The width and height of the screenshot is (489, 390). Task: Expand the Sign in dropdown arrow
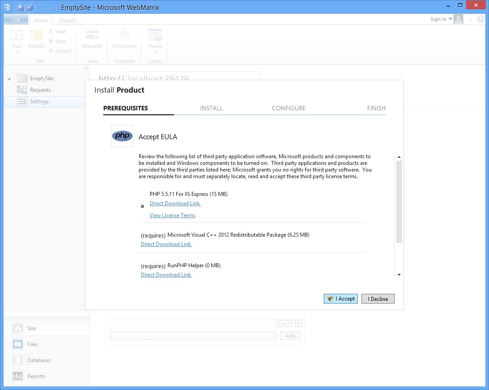[450, 19]
